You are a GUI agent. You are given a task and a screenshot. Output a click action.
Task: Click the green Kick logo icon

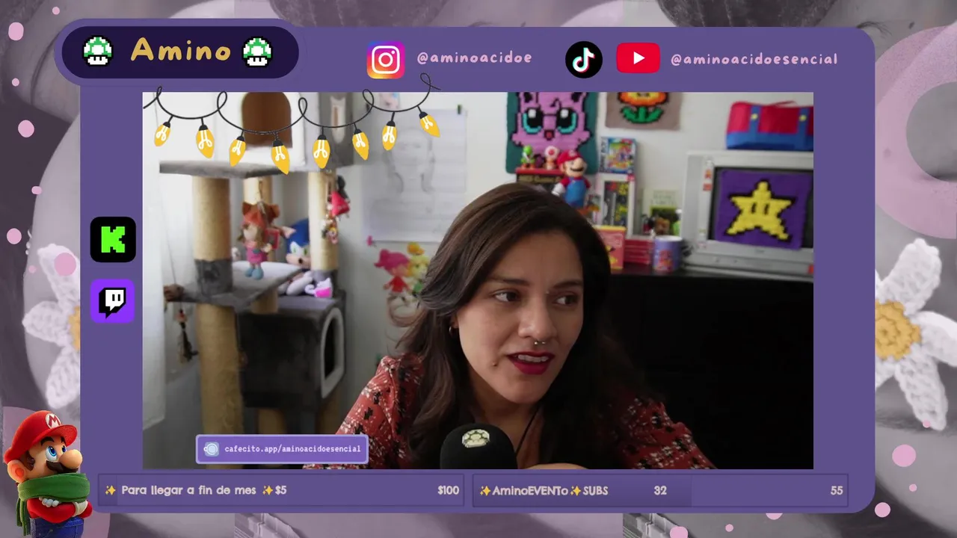tap(113, 240)
